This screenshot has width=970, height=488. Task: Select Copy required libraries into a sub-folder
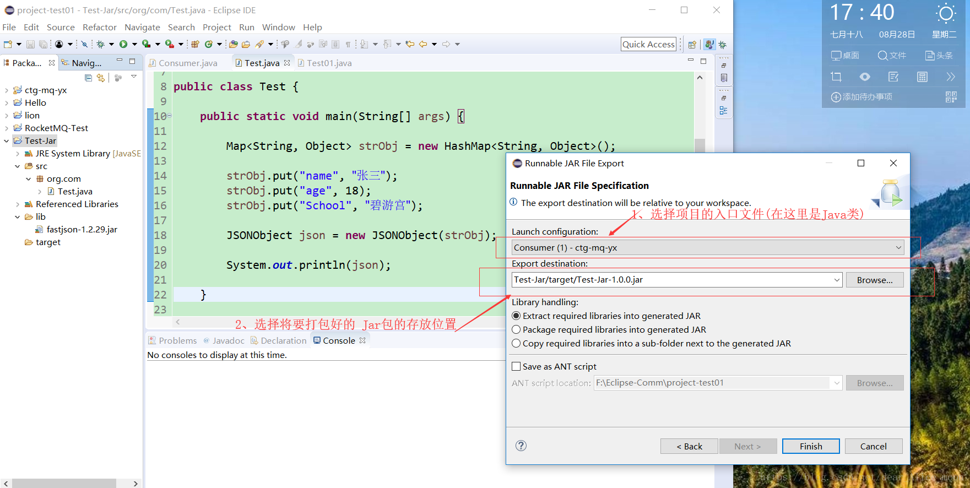(x=516, y=343)
